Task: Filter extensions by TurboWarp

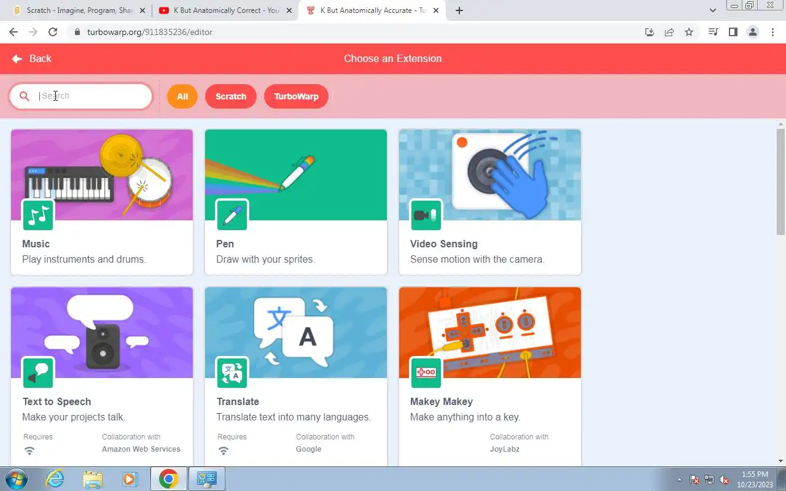Action: tap(296, 96)
